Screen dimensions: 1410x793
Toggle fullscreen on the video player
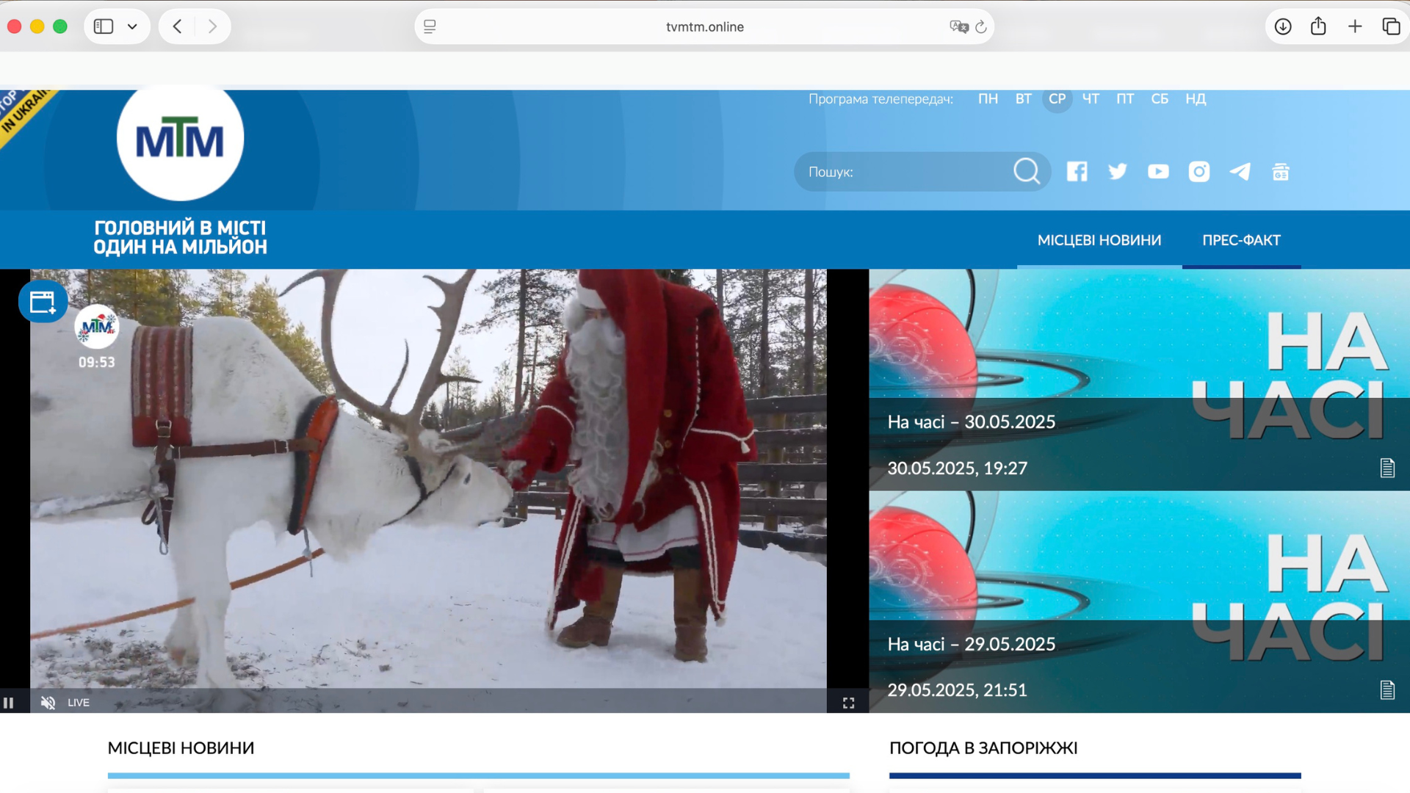(848, 703)
